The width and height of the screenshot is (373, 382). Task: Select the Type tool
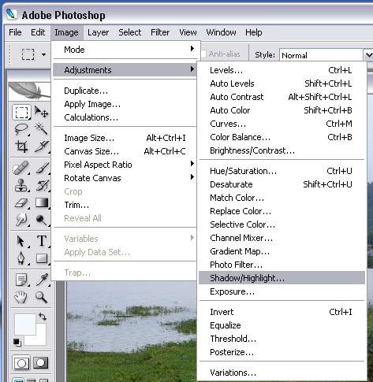tap(42, 241)
